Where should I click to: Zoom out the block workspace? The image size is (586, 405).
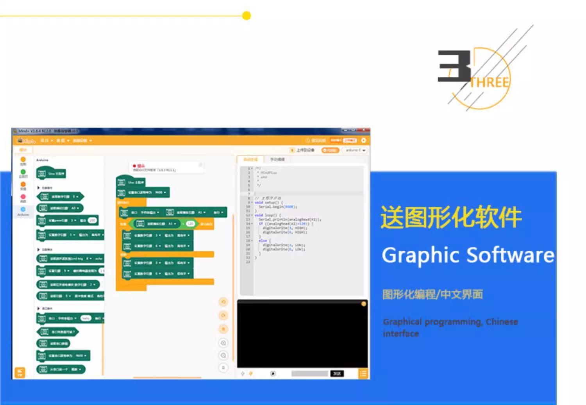[223, 355]
